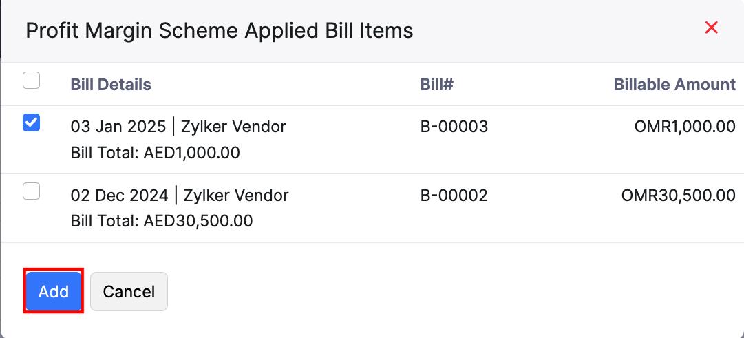Cancel the bill items selection
744x338 pixels.
pyautogui.click(x=129, y=291)
